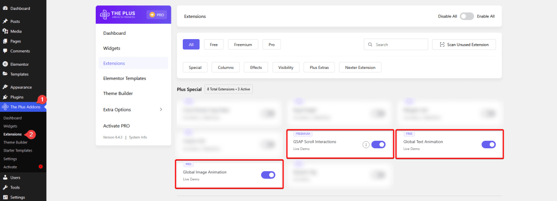Select the Pro filter tab
Image resolution: width=557 pixels, height=201 pixels.
point(272,45)
